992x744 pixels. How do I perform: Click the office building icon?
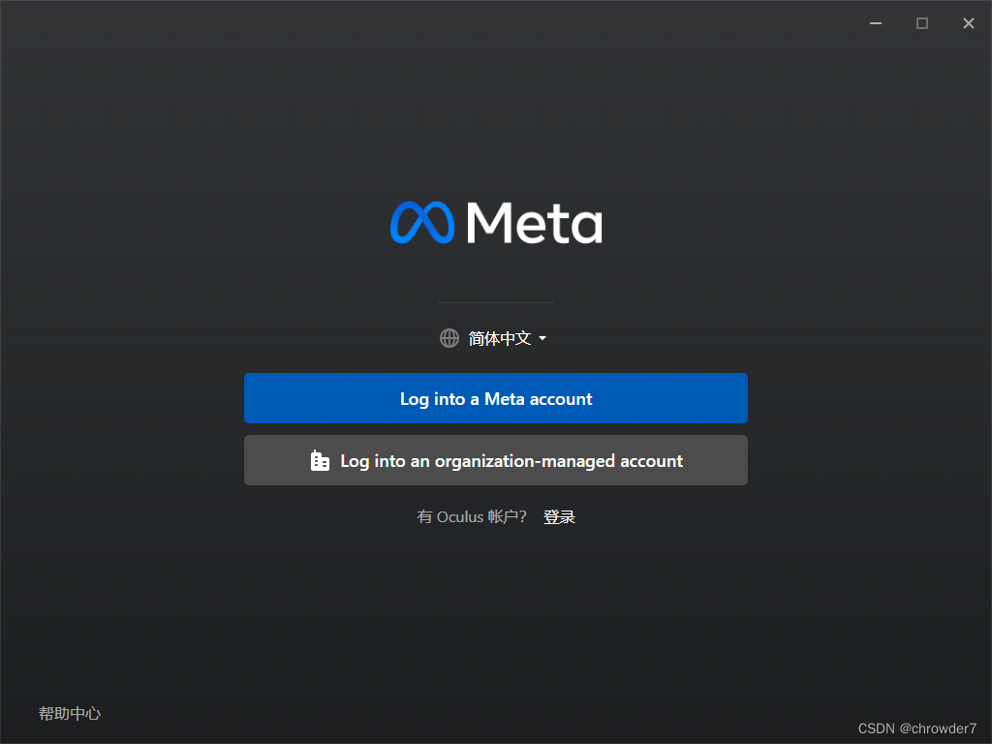coord(320,460)
